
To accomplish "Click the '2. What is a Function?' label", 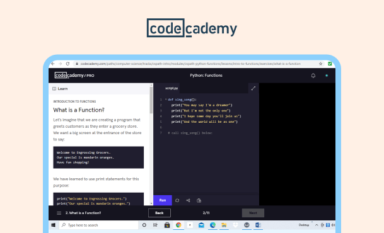I will [x=83, y=213].
